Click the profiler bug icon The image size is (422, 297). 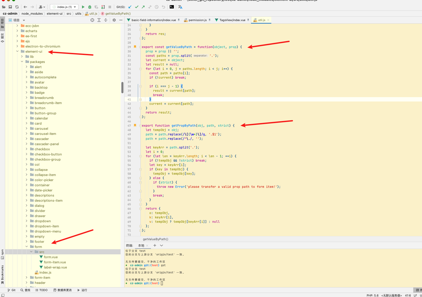(x=103, y=7)
